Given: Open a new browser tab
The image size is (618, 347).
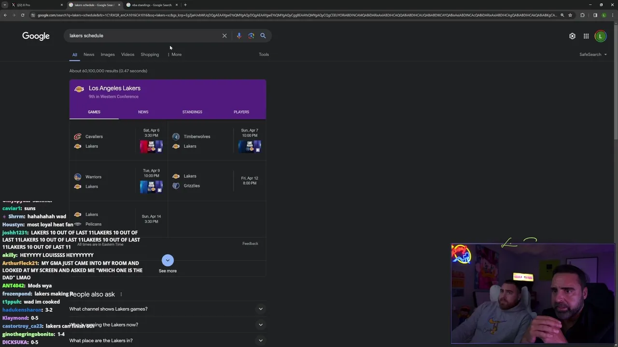Looking at the screenshot, I should click(x=185, y=5).
